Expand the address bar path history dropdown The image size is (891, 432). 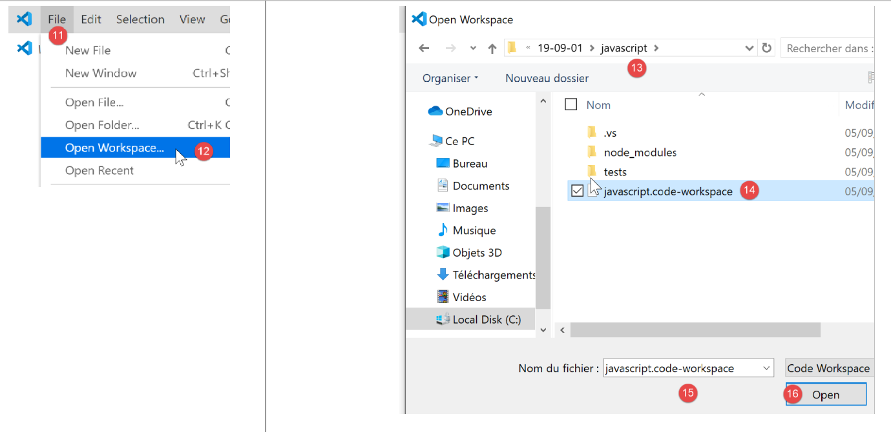(749, 48)
